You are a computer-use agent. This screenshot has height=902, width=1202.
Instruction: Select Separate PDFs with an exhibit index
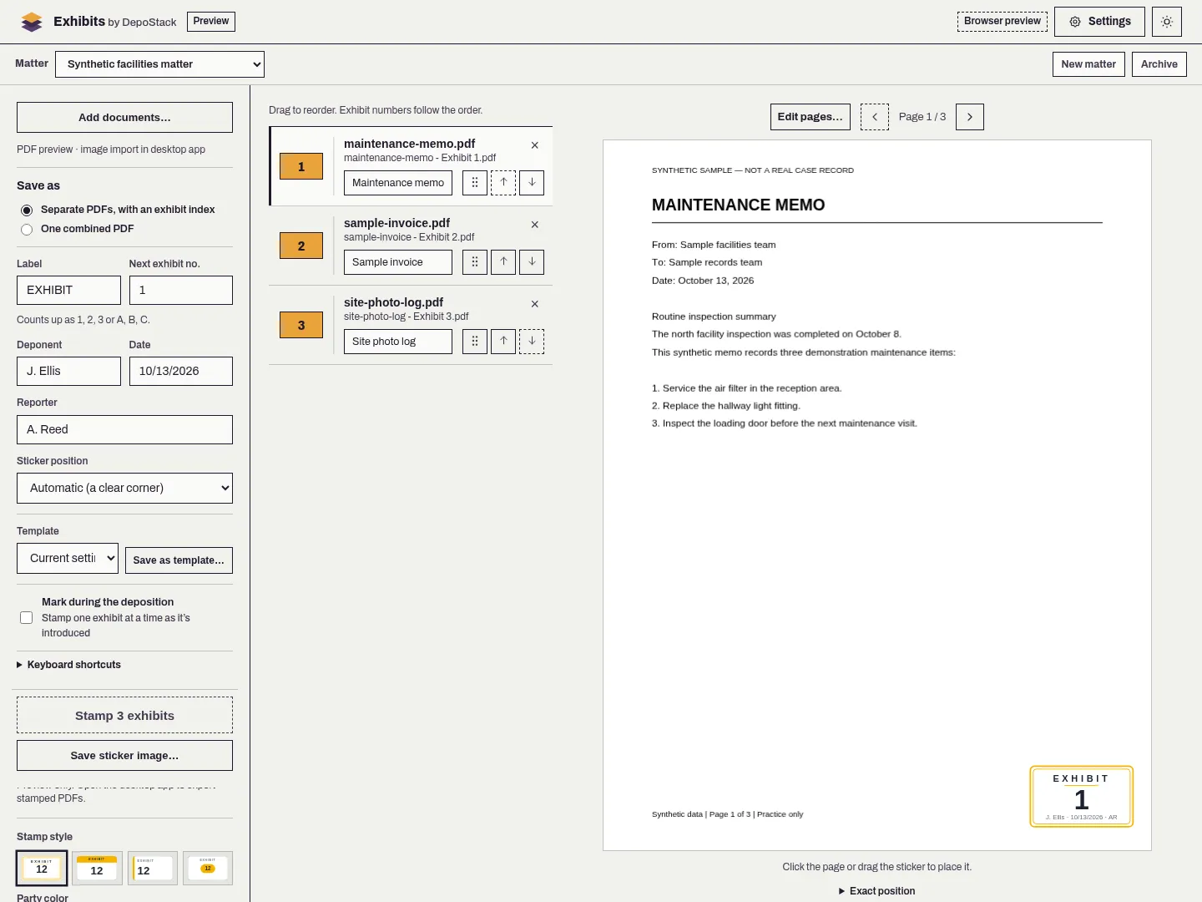(x=27, y=210)
